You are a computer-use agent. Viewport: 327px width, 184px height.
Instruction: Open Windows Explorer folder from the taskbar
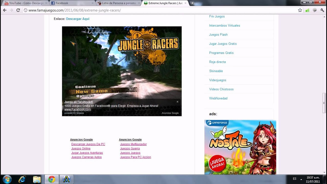37,179
